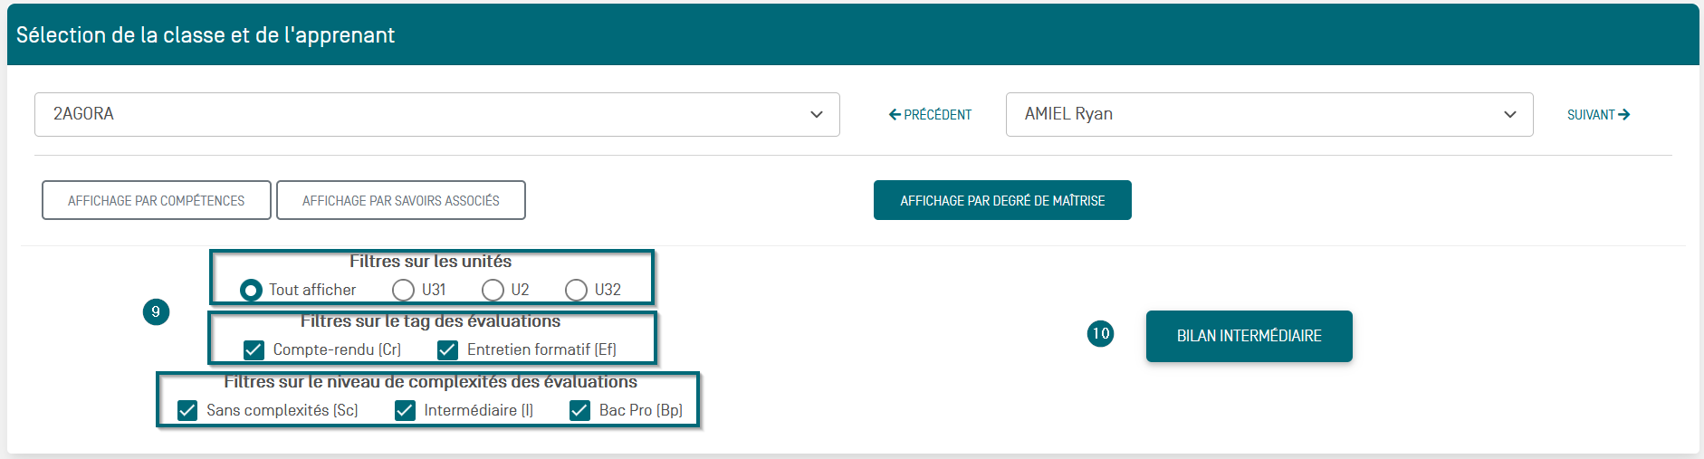Open the 2AGORA class dropdown

(x=436, y=115)
